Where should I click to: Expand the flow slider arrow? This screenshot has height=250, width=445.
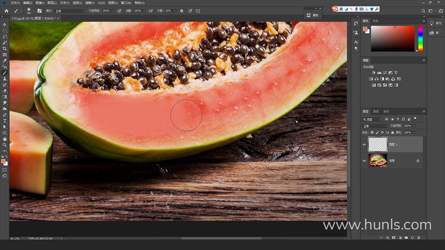[x=144, y=11]
